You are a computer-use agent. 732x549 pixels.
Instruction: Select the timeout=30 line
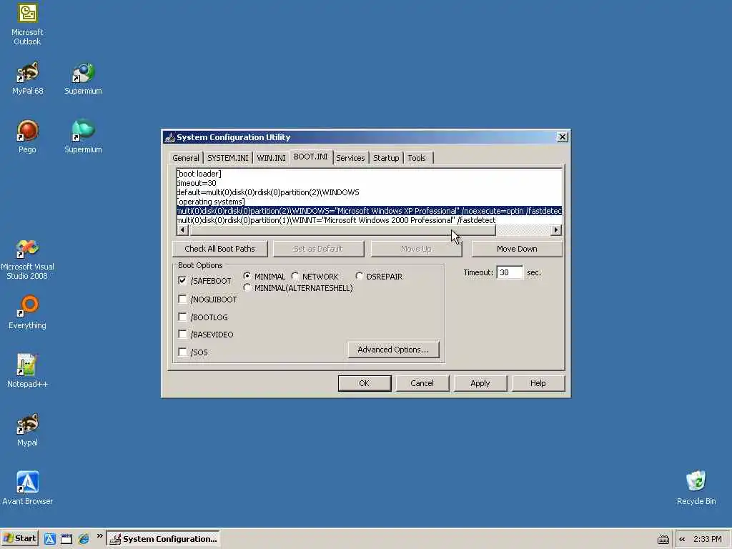tap(370, 183)
